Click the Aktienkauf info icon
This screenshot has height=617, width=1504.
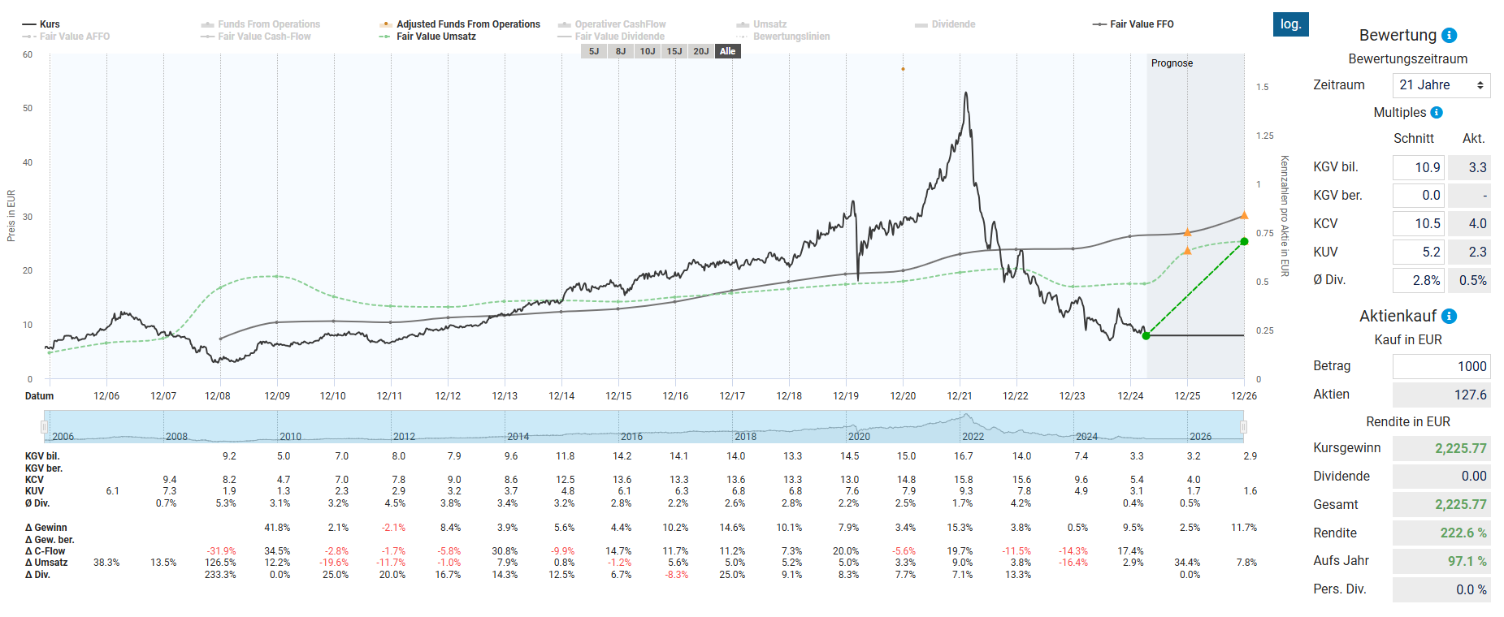pos(1449,317)
